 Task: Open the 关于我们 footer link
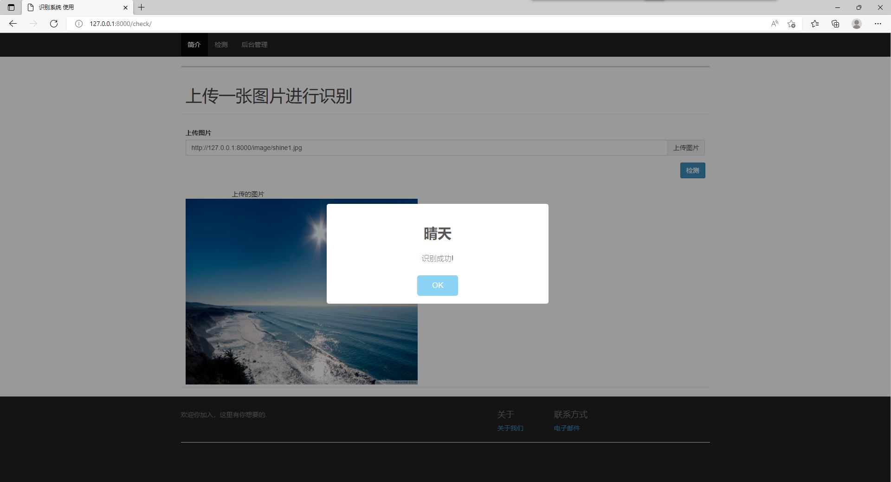(x=510, y=428)
